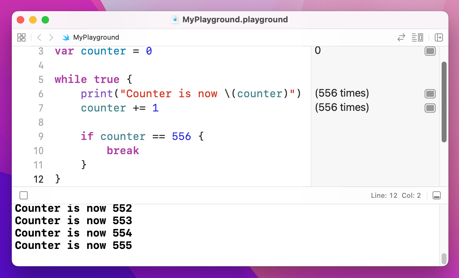Open the editor options icon
The height and width of the screenshot is (278, 459).
pyautogui.click(x=417, y=37)
